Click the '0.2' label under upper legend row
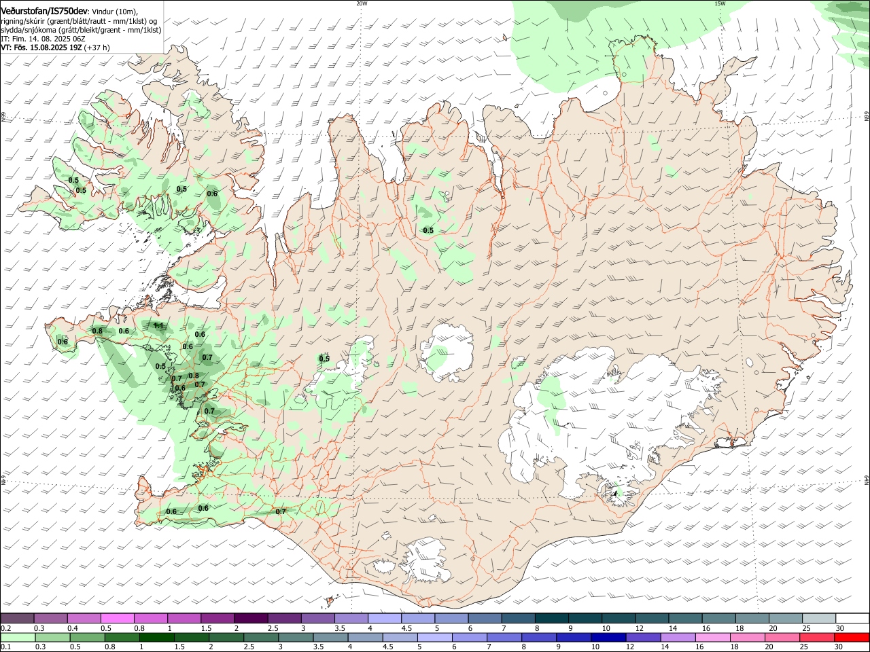The width and height of the screenshot is (870, 652). (x=5, y=628)
